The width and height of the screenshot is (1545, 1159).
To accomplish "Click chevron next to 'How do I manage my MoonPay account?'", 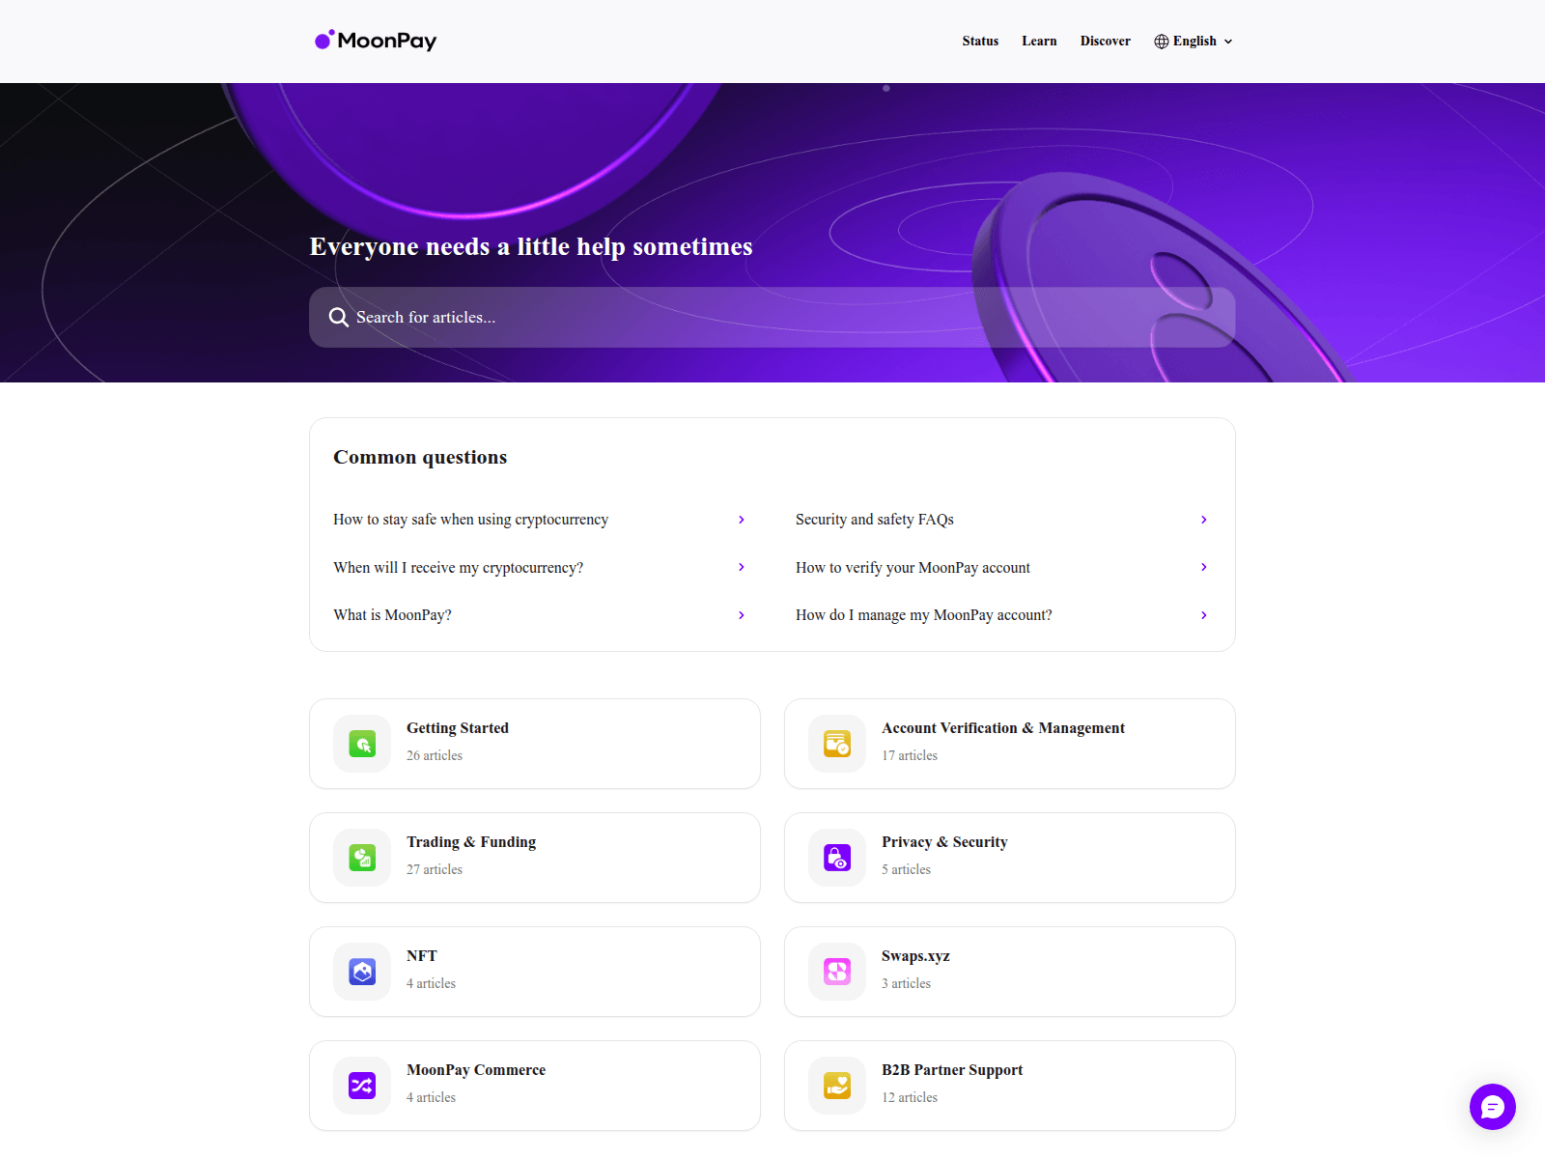I will coord(1204,615).
